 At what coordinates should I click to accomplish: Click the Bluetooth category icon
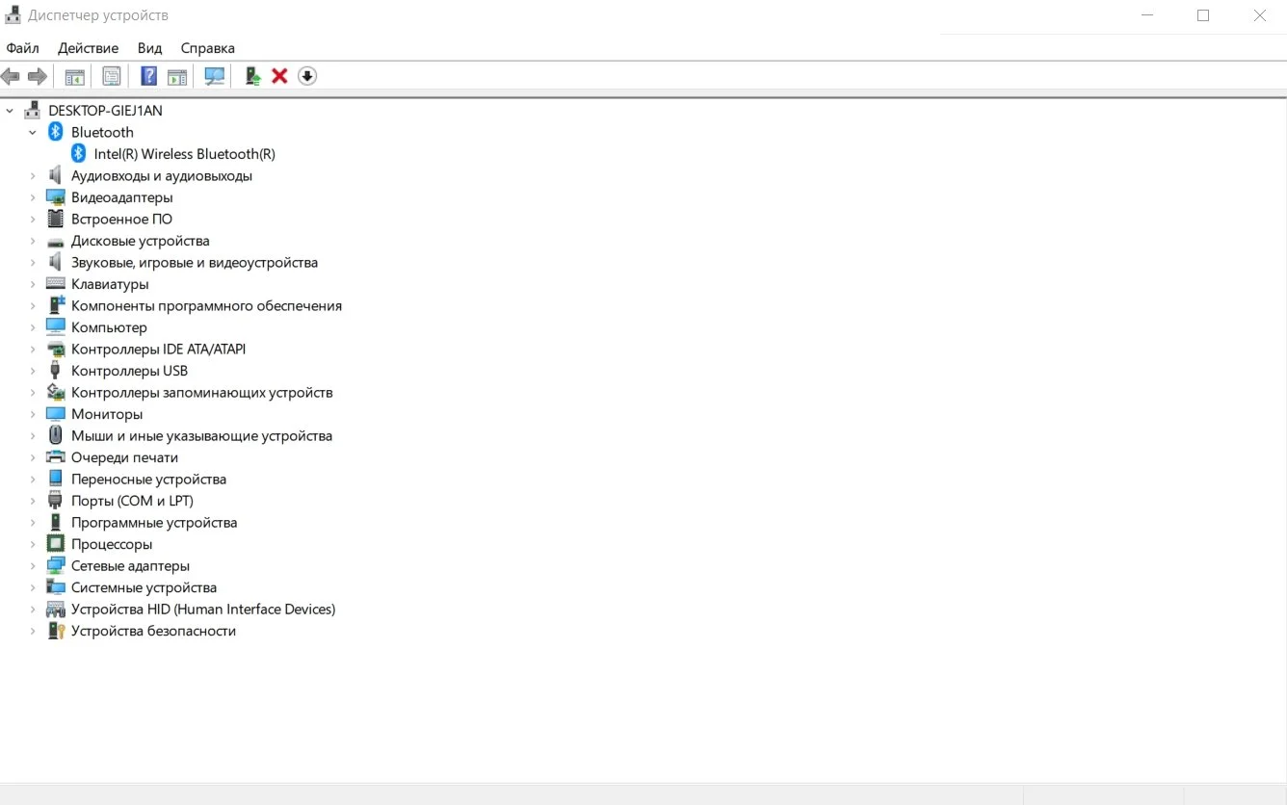click(x=56, y=132)
